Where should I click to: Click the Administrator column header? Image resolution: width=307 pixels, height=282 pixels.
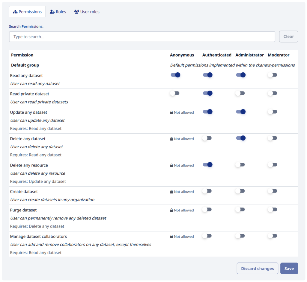pyautogui.click(x=249, y=55)
